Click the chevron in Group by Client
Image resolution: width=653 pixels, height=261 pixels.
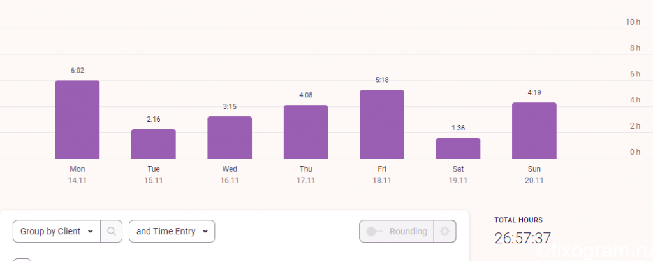click(x=91, y=232)
